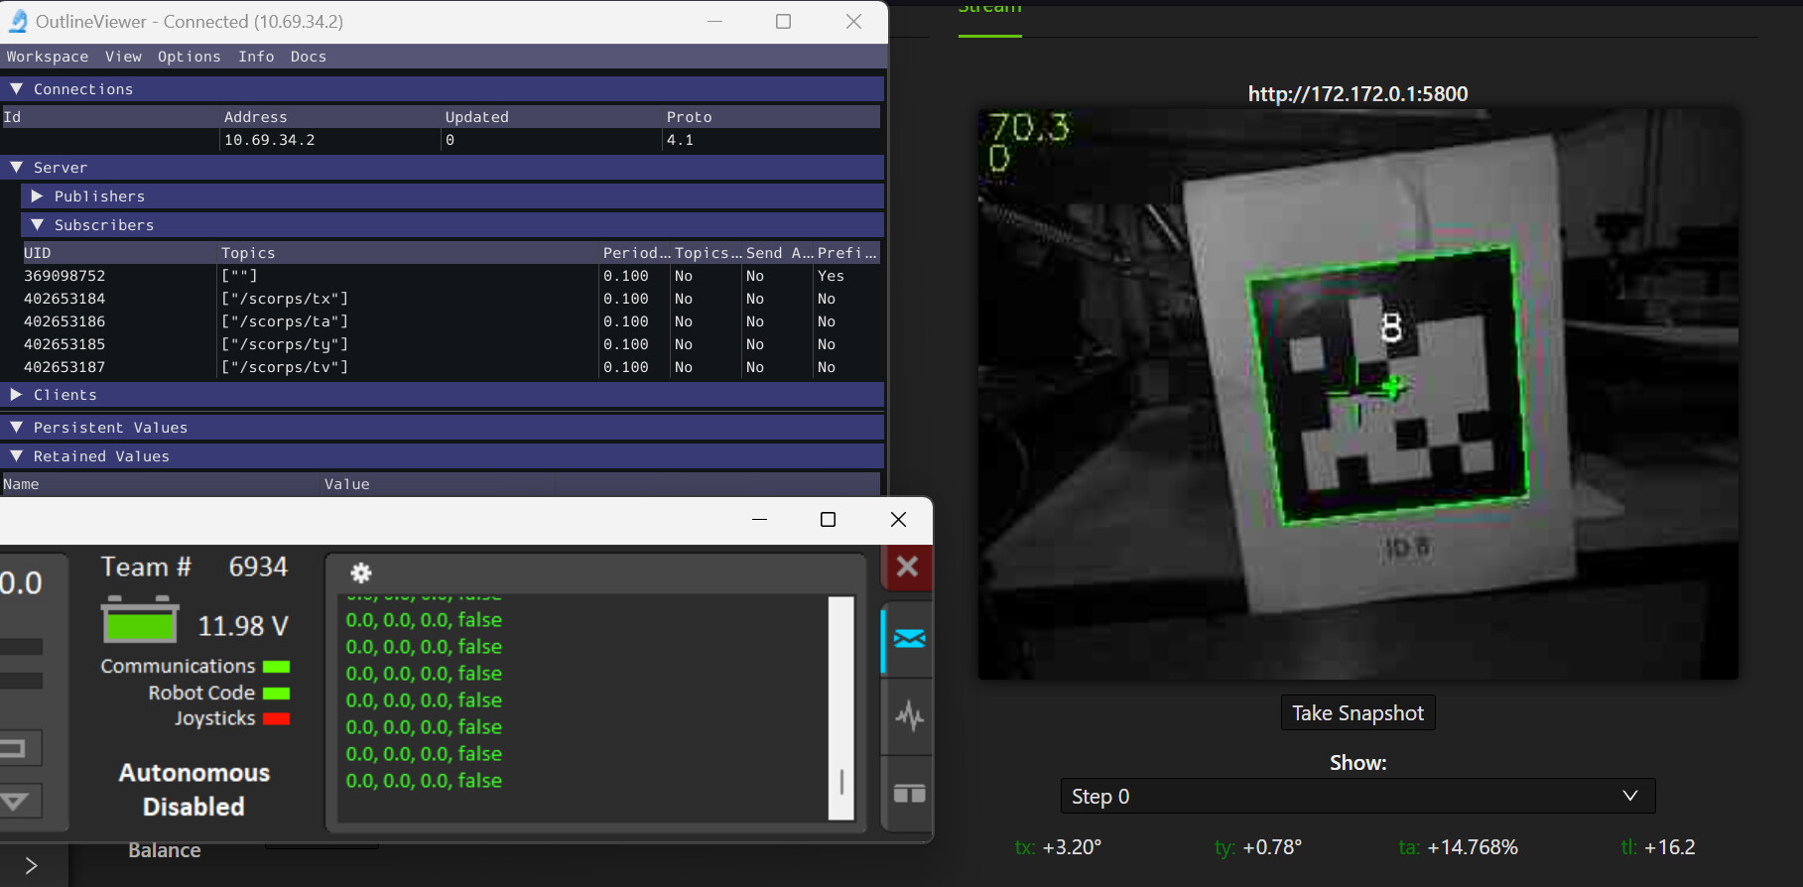Click the ta +14.768% readout
Screen dimensions: 1803x887
(x=1458, y=847)
